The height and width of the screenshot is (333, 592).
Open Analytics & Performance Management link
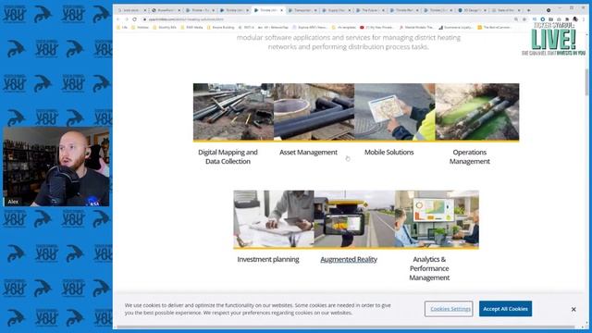(429, 268)
